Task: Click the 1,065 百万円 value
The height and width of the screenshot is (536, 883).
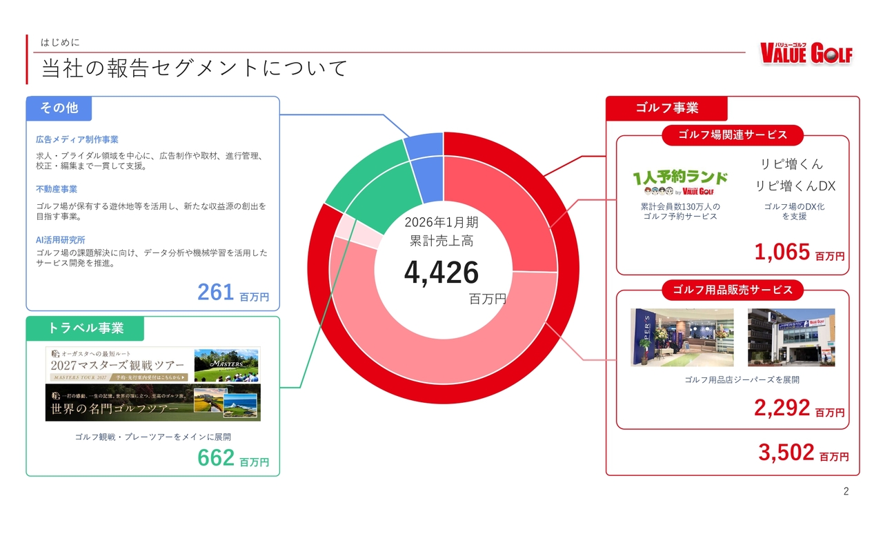Action: [x=800, y=252]
